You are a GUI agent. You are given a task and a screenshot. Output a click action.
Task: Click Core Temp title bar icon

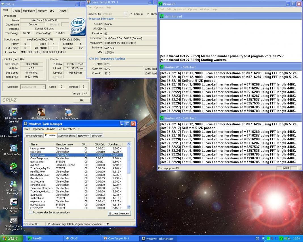tap(89, 2)
